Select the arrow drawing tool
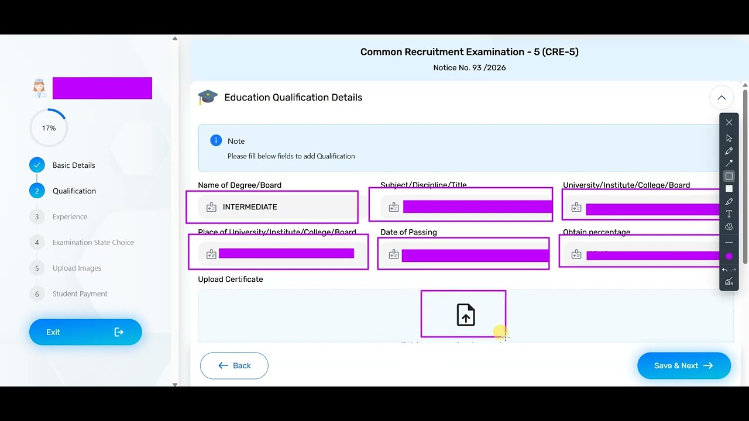749x421 pixels. click(x=729, y=164)
